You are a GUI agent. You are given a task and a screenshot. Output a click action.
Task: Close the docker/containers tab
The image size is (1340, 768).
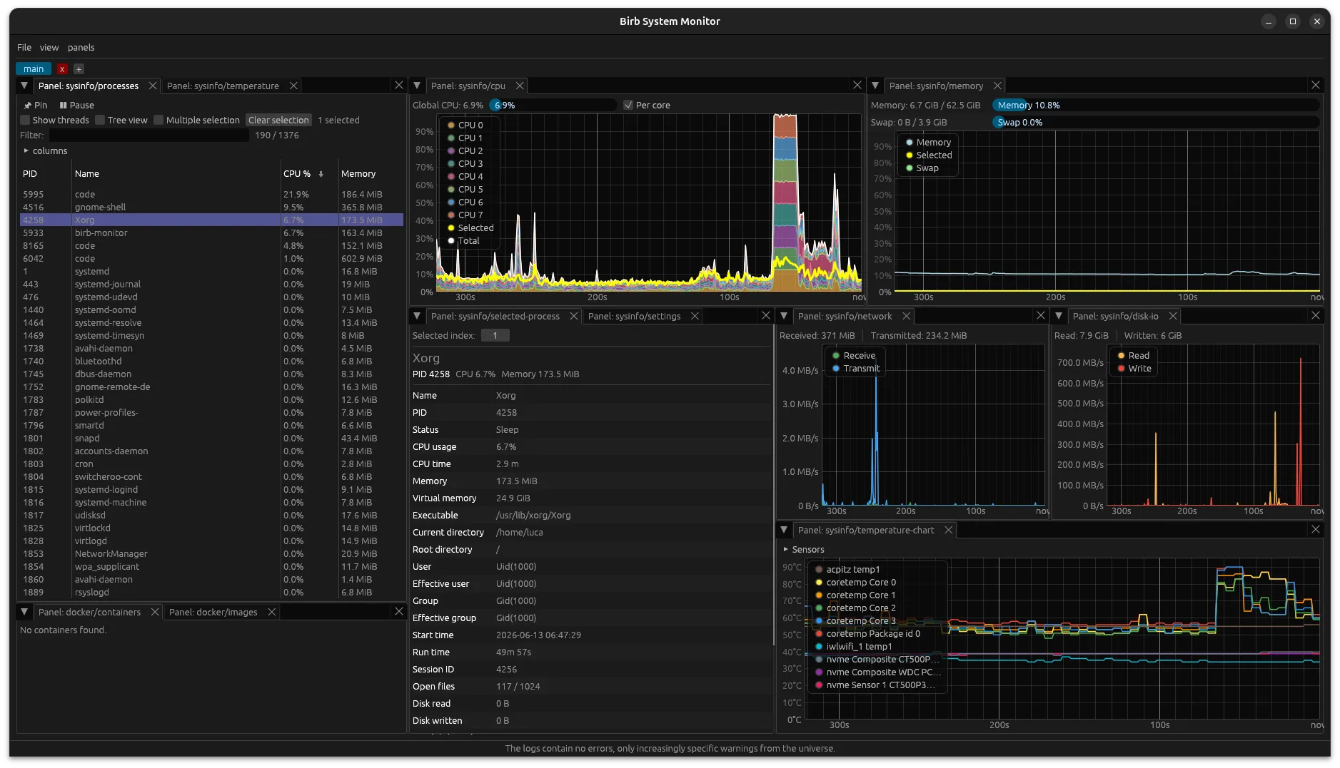pos(154,612)
